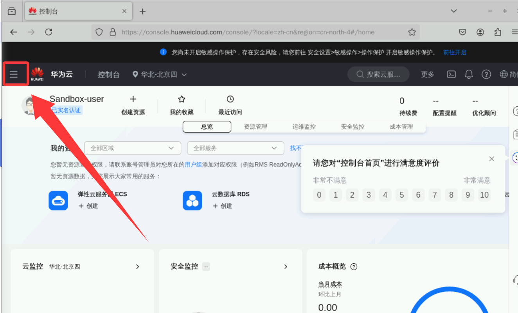Screen dimensions: 518x313
Task: Rate satisfaction score 3
Action: tap(369, 195)
